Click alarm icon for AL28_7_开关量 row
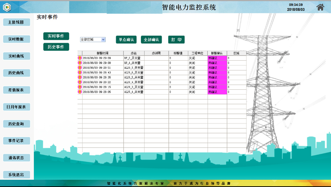 80,67
